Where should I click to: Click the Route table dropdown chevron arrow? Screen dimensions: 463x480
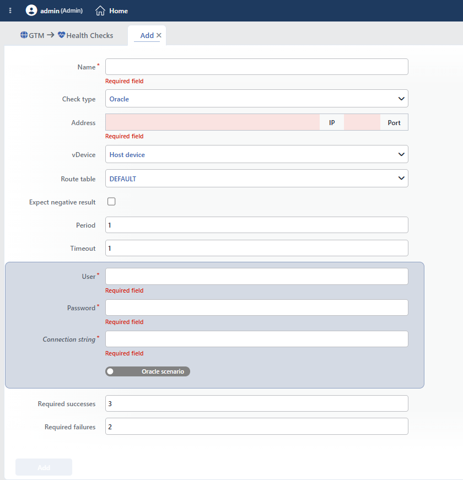401,178
